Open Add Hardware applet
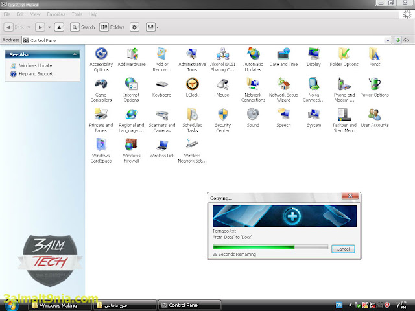The height and width of the screenshot is (311, 415). tap(132, 57)
